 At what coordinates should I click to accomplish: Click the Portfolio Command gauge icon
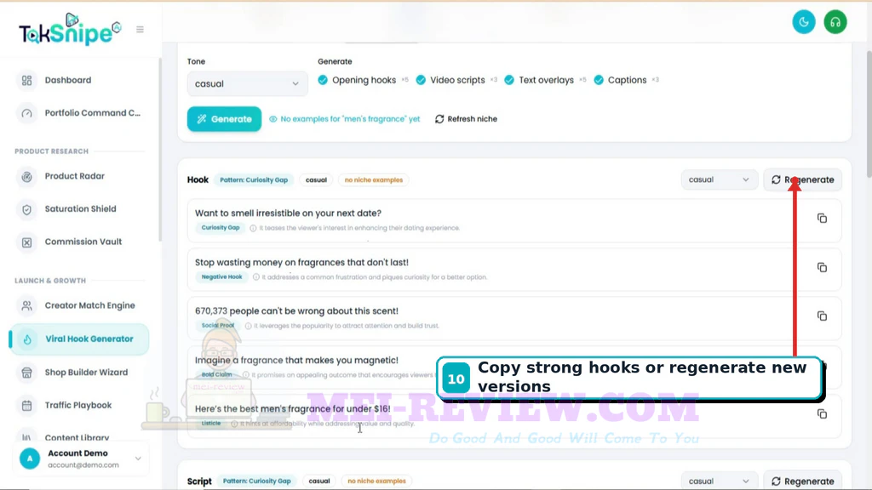26,113
